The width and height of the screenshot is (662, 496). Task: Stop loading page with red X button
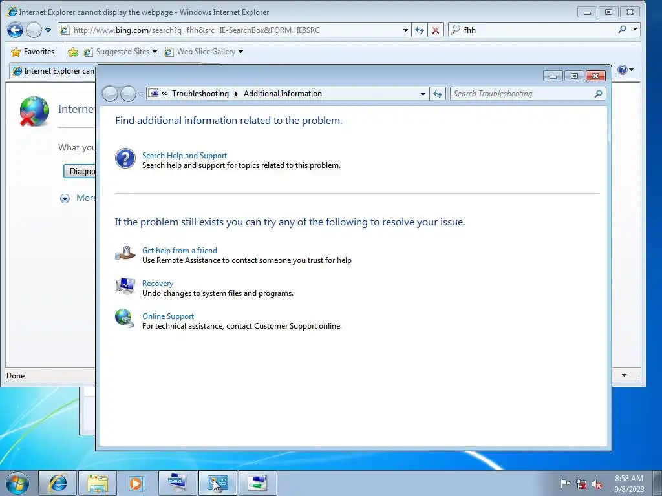click(436, 30)
